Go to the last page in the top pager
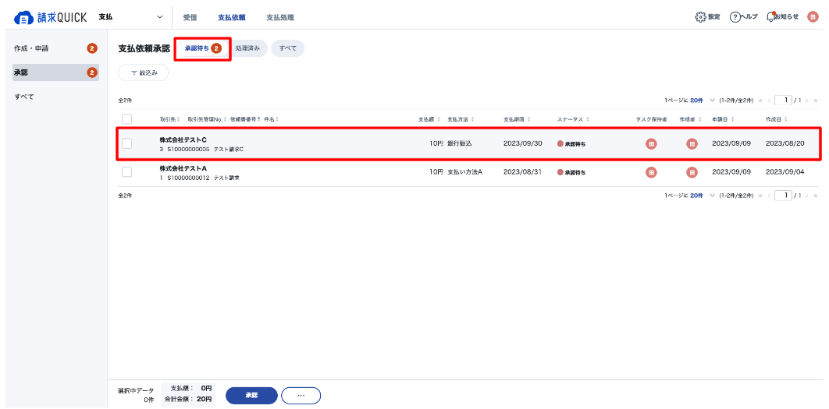The height and width of the screenshot is (409, 829). (x=816, y=100)
